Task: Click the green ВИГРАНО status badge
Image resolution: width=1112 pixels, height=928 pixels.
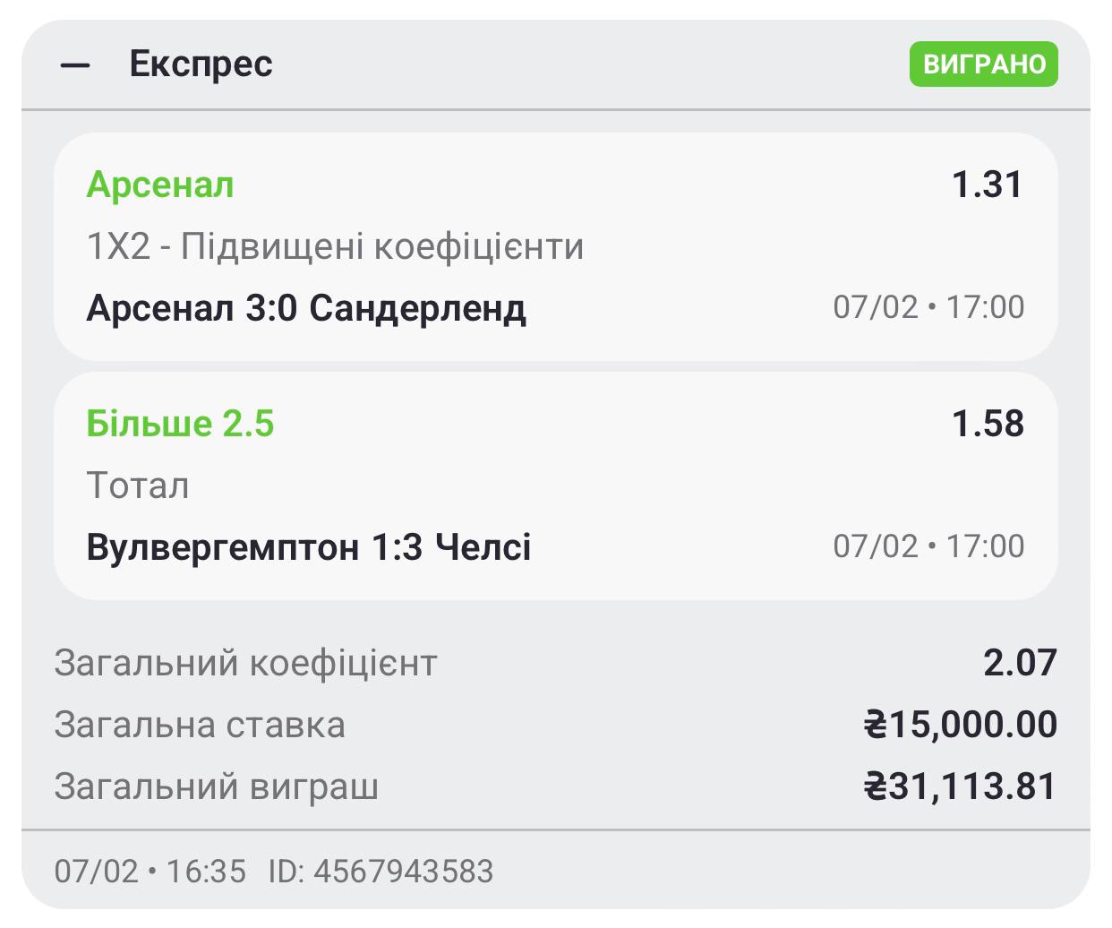Action: (x=983, y=64)
